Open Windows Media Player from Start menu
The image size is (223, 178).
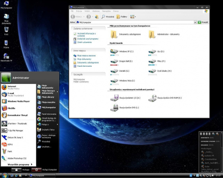coord(18,101)
